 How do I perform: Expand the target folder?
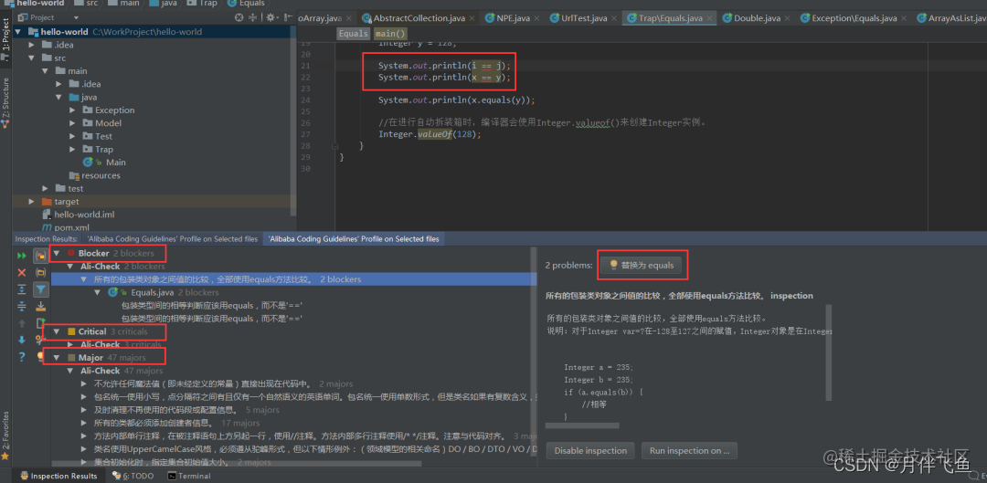click(x=31, y=201)
